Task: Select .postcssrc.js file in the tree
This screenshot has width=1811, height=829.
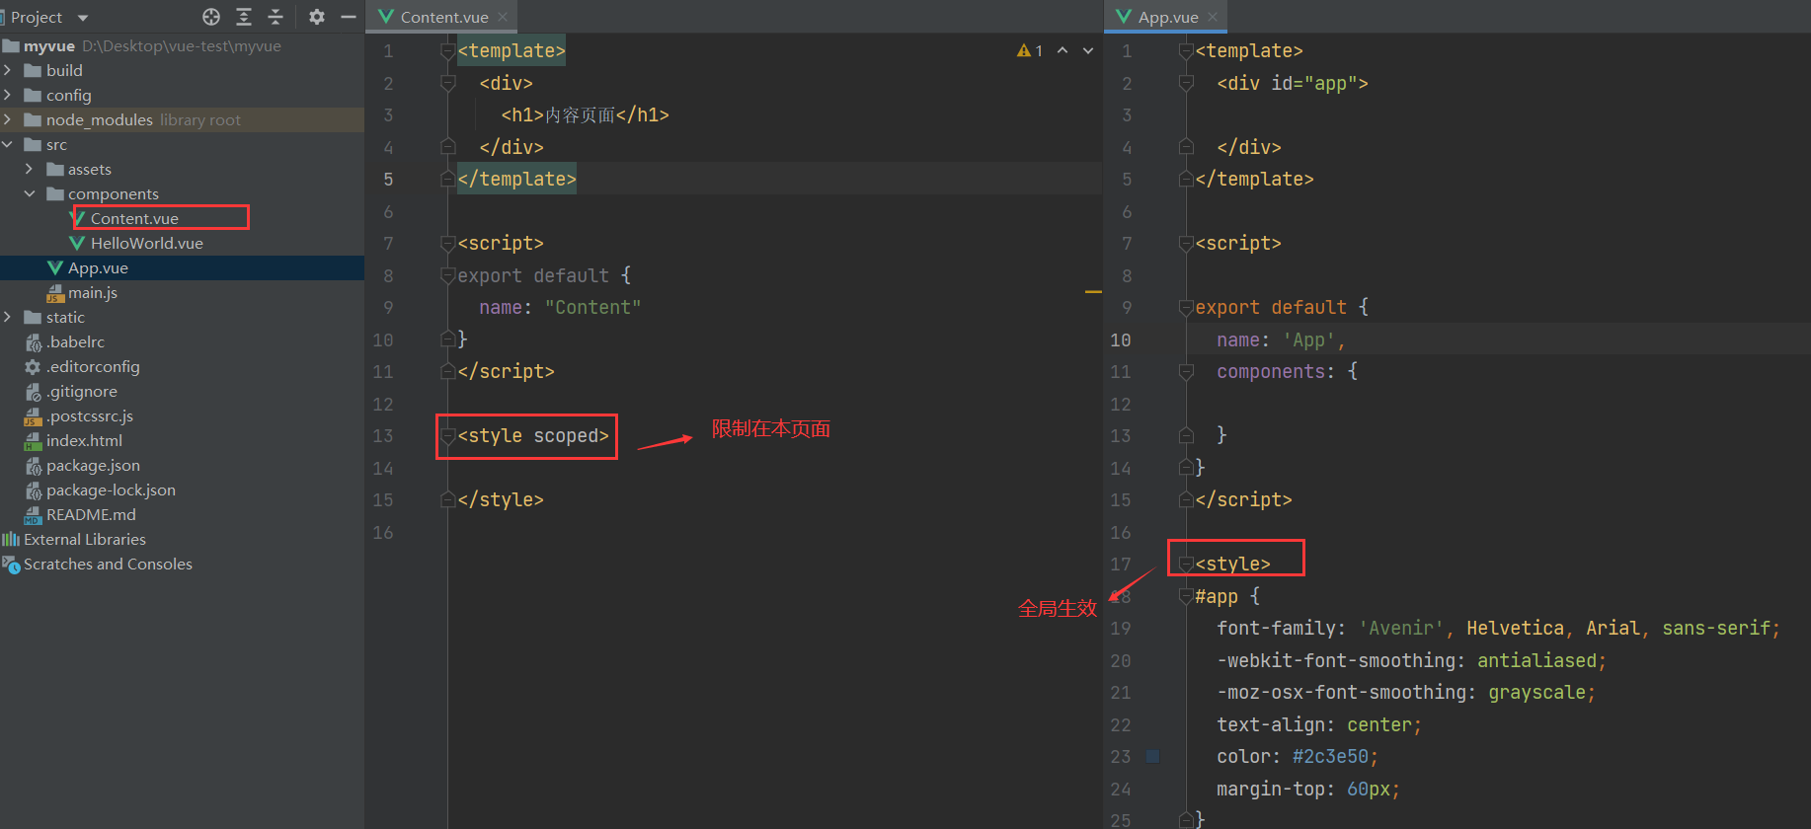Action: coord(89,415)
